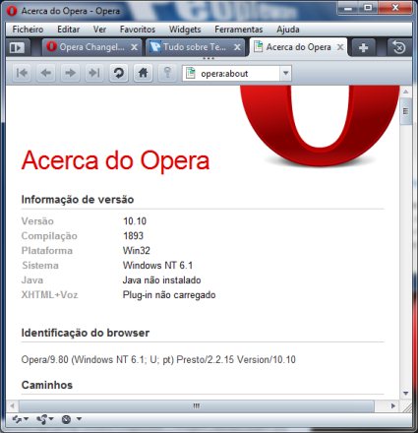Click the Rewind navigation button
This screenshot has width=418, height=433.
pyautogui.click(x=22, y=73)
